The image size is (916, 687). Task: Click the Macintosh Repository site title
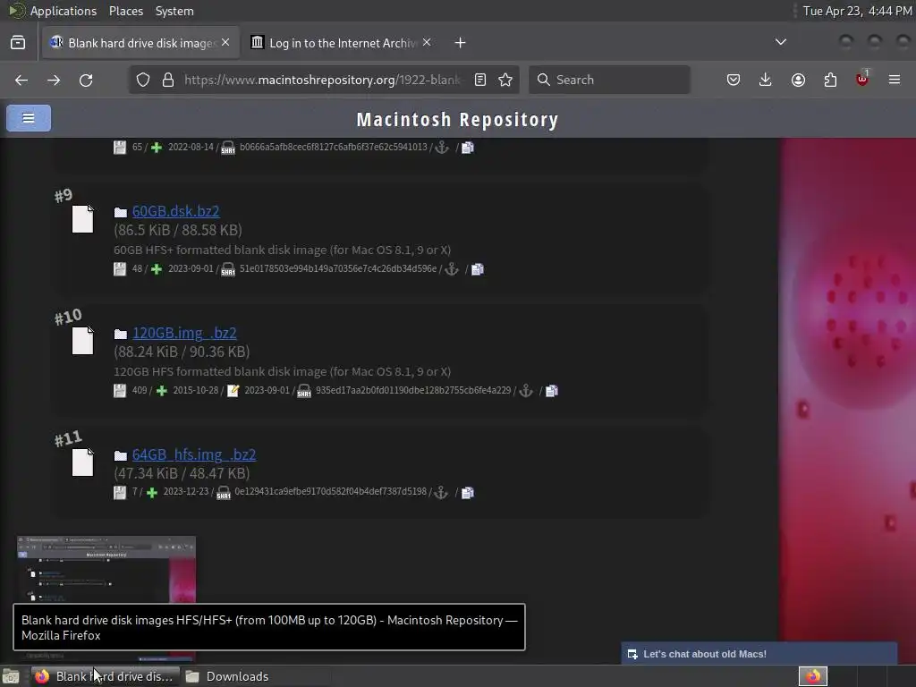pyautogui.click(x=457, y=120)
